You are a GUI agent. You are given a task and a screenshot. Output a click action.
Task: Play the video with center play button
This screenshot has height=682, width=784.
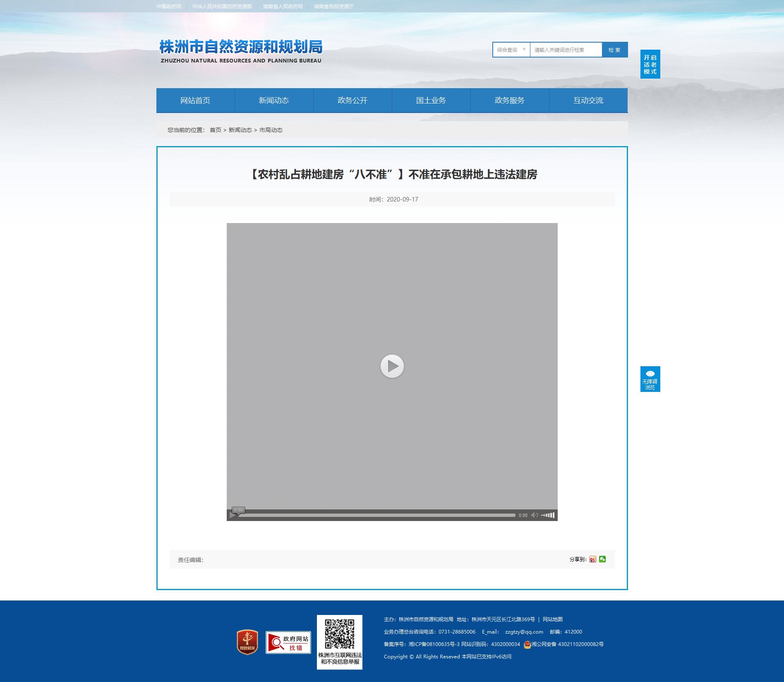[392, 366]
